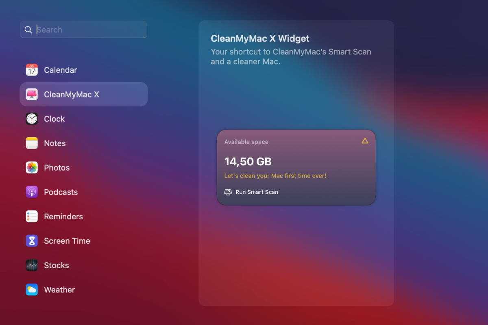Select the Podcasts label in sidebar
The height and width of the screenshot is (325, 488).
tap(61, 192)
